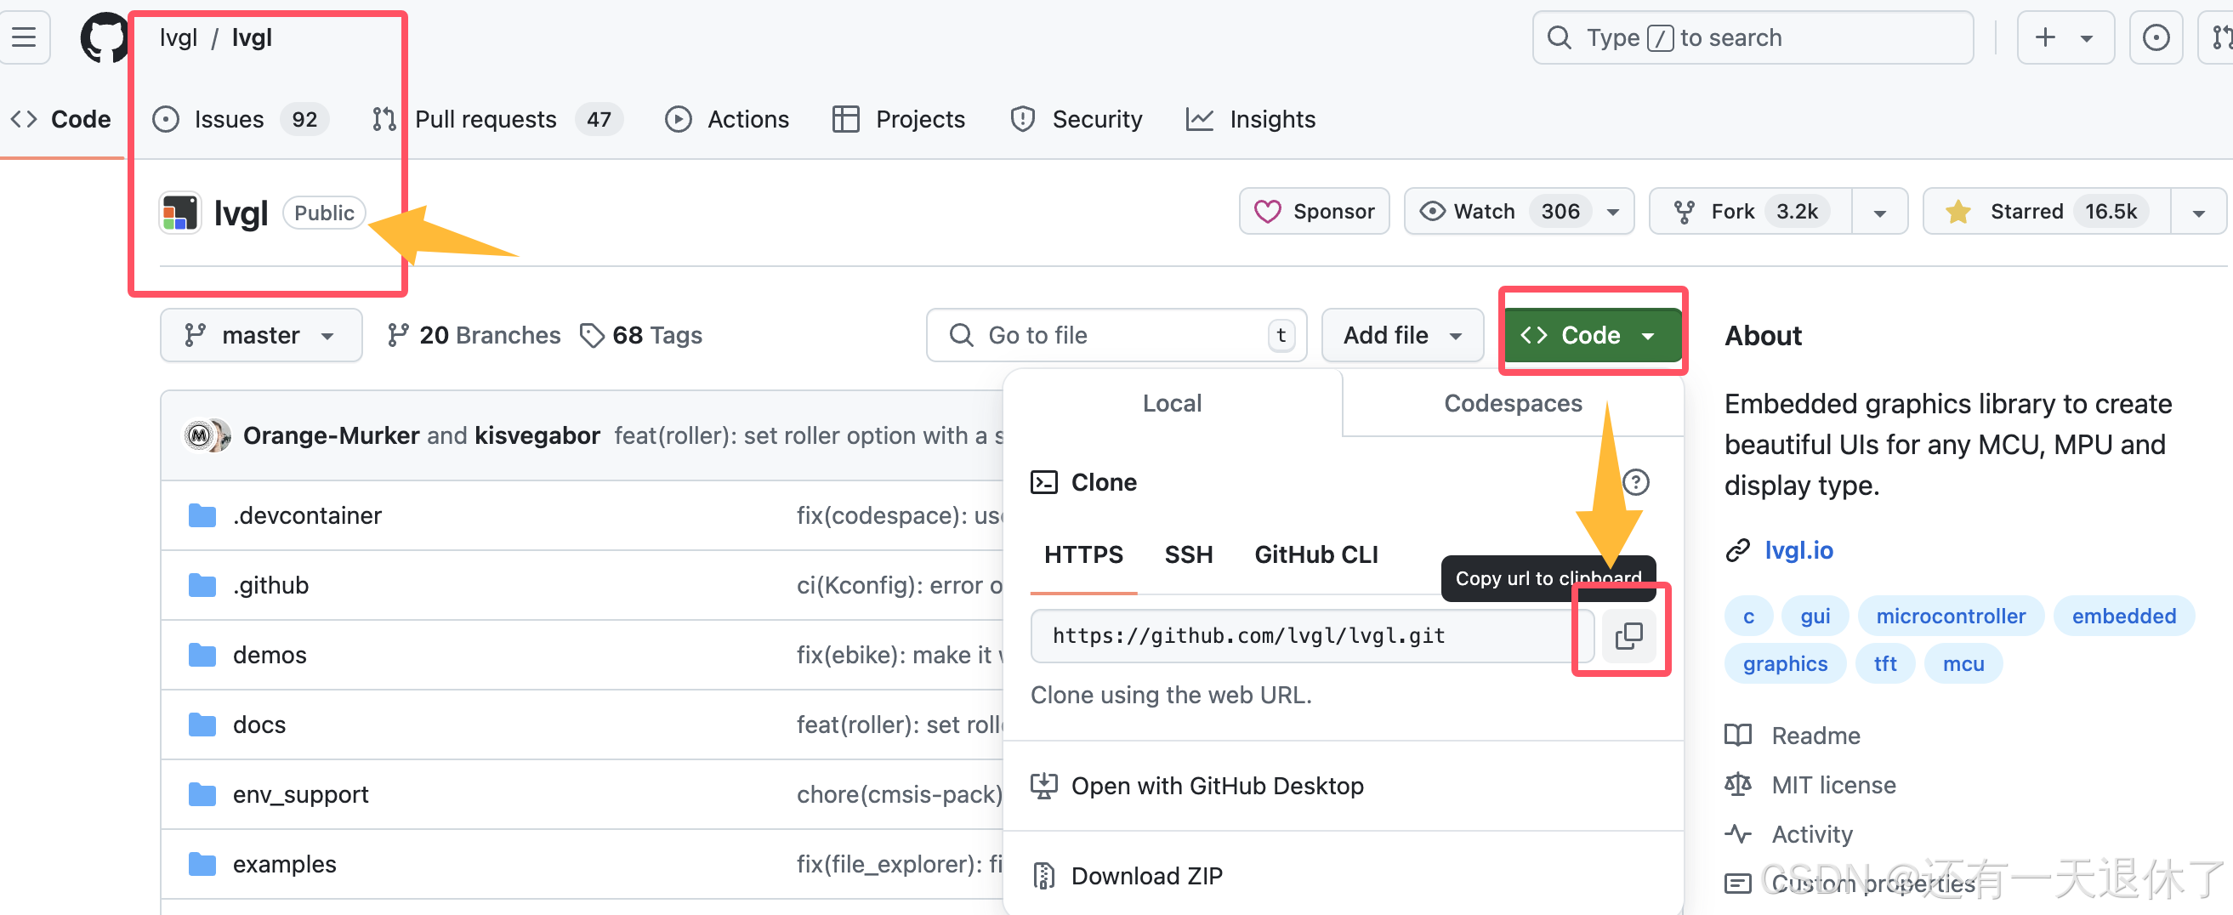Open the Code tab
This screenshot has height=915, width=2233.
tap(60, 119)
